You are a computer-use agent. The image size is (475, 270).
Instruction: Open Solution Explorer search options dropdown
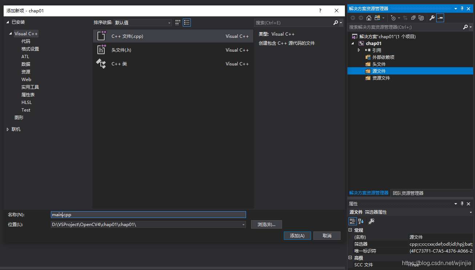(471, 27)
